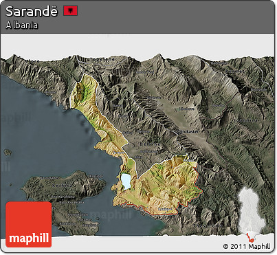Click the light blue lake in the highlighted region
Image resolution: width=277 pixels, height=255 pixels.
tap(126, 181)
